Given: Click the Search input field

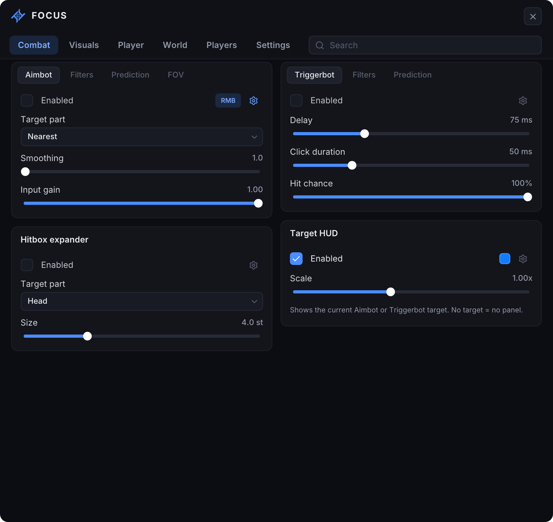Looking at the screenshot, I should click(425, 45).
